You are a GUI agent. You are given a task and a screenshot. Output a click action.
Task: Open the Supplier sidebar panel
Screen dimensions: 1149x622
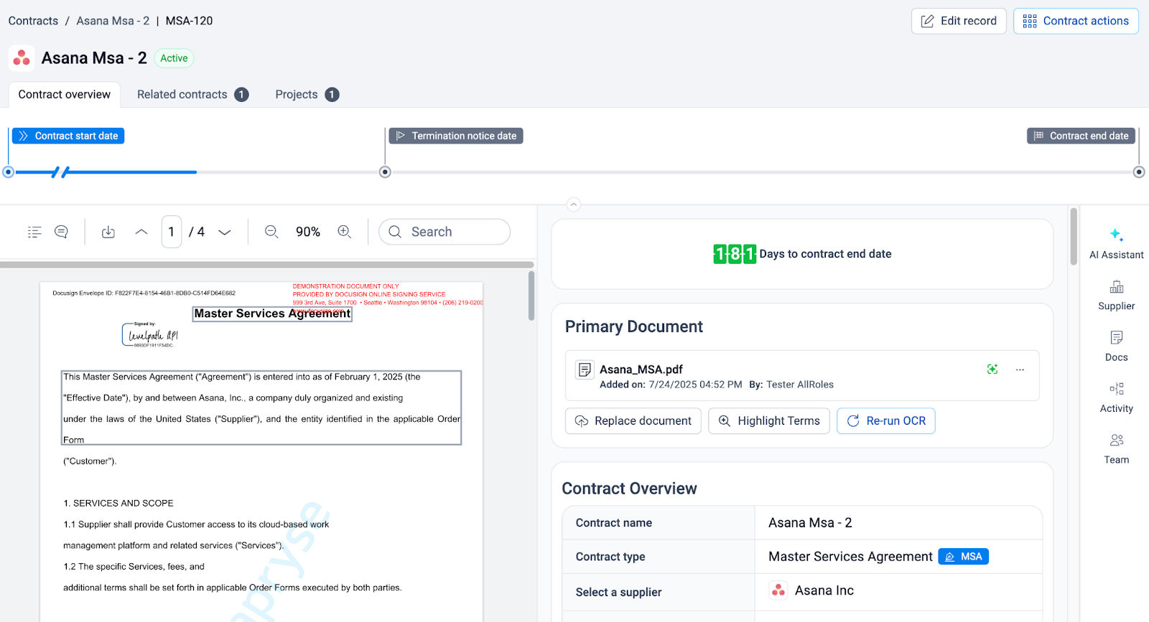[1116, 295]
